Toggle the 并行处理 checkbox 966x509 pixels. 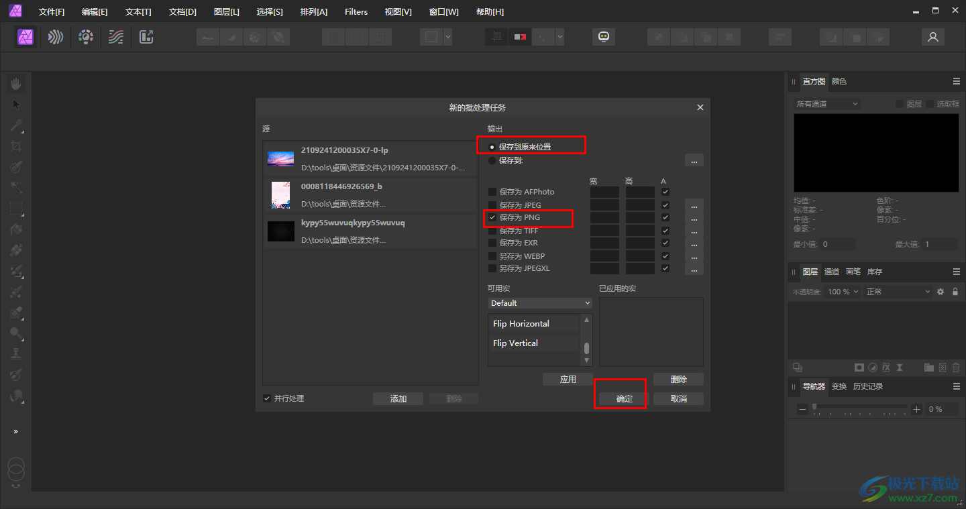click(x=267, y=398)
